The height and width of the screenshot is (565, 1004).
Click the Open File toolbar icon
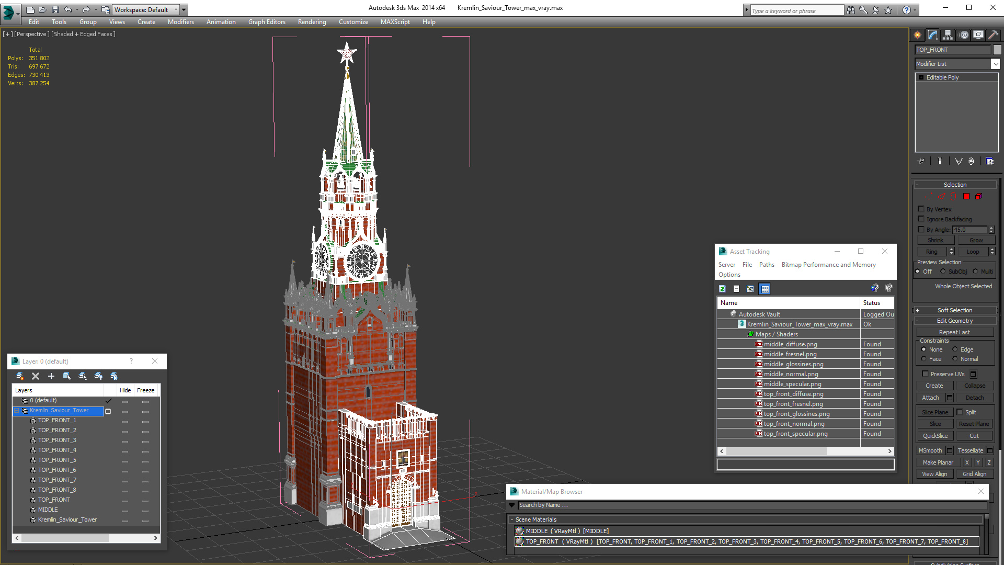(42, 9)
